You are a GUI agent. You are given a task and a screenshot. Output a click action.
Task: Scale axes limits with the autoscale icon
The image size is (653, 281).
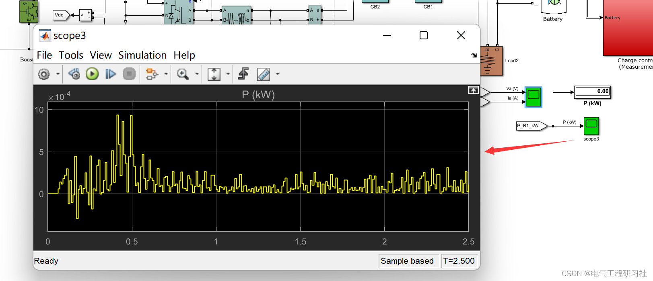coord(214,74)
